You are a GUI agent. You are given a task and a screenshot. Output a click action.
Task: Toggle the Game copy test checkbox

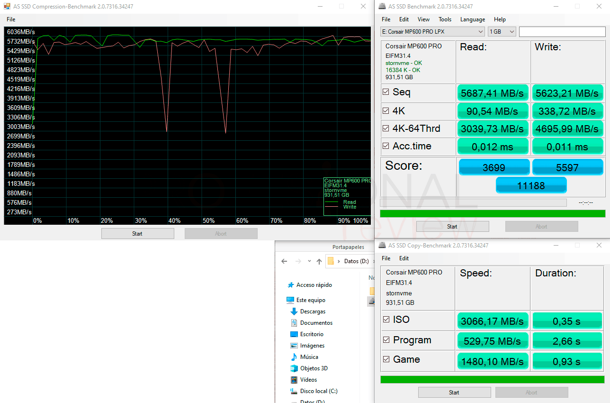pyautogui.click(x=386, y=359)
